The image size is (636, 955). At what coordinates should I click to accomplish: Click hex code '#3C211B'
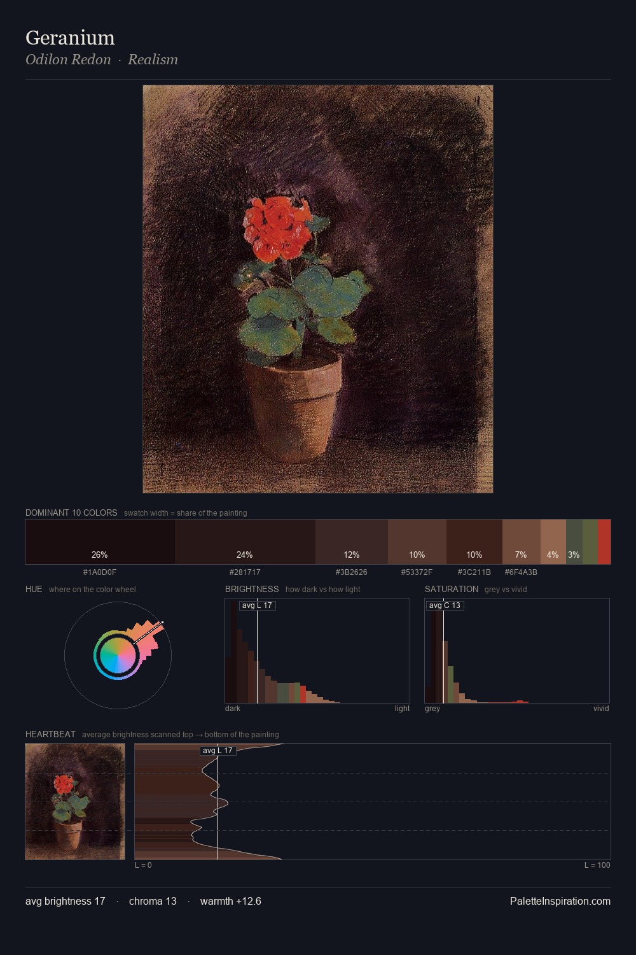click(x=474, y=572)
